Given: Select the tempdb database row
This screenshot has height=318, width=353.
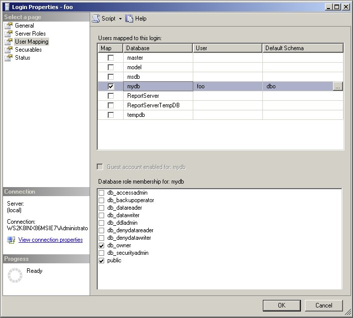Looking at the screenshot, I should 220,115.
